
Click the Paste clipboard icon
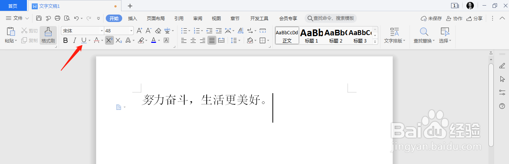click(11, 32)
